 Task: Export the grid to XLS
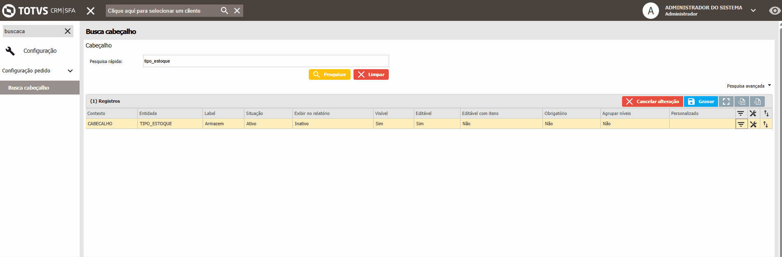[757, 101]
